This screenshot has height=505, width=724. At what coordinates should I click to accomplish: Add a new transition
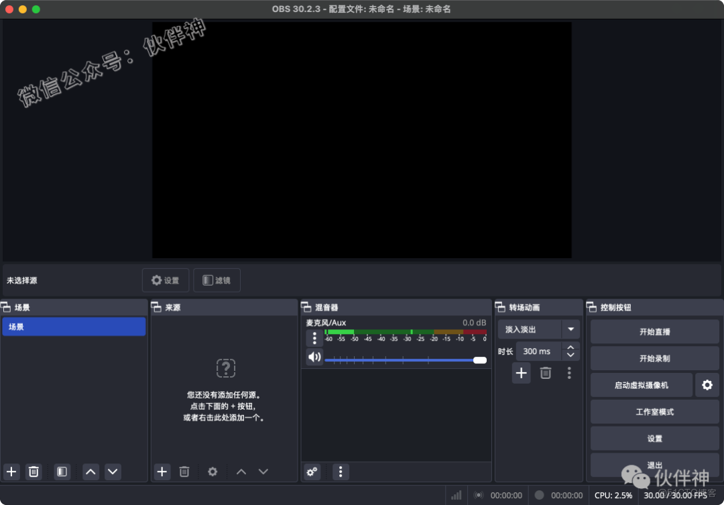click(521, 373)
